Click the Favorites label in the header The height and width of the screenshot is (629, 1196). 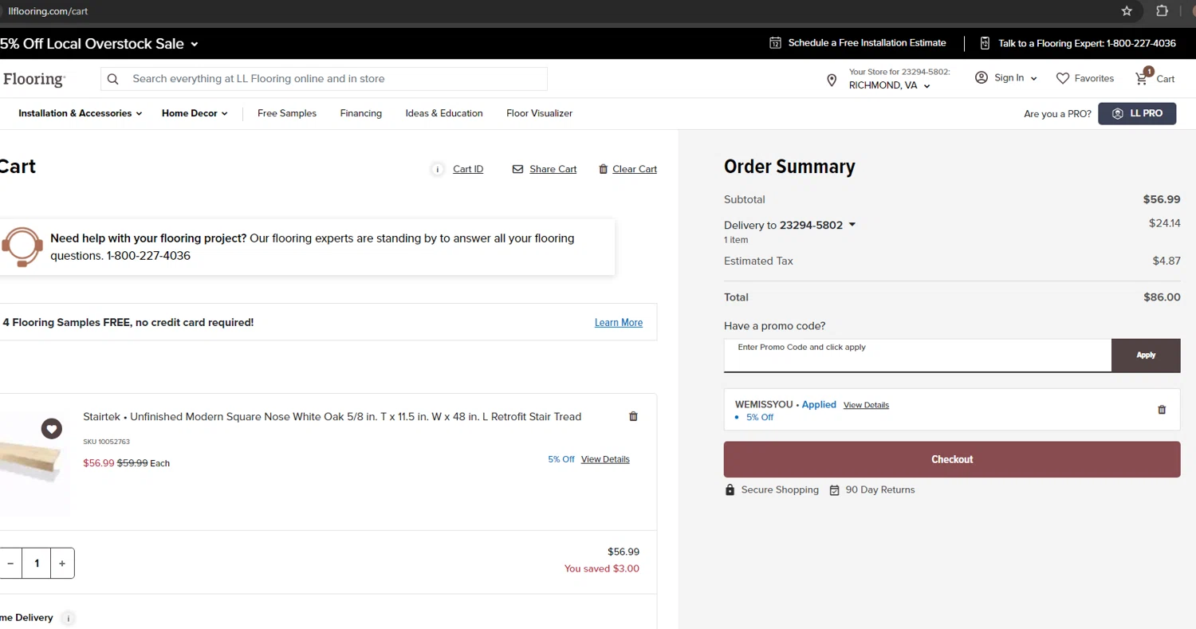pyautogui.click(x=1094, y=78)
